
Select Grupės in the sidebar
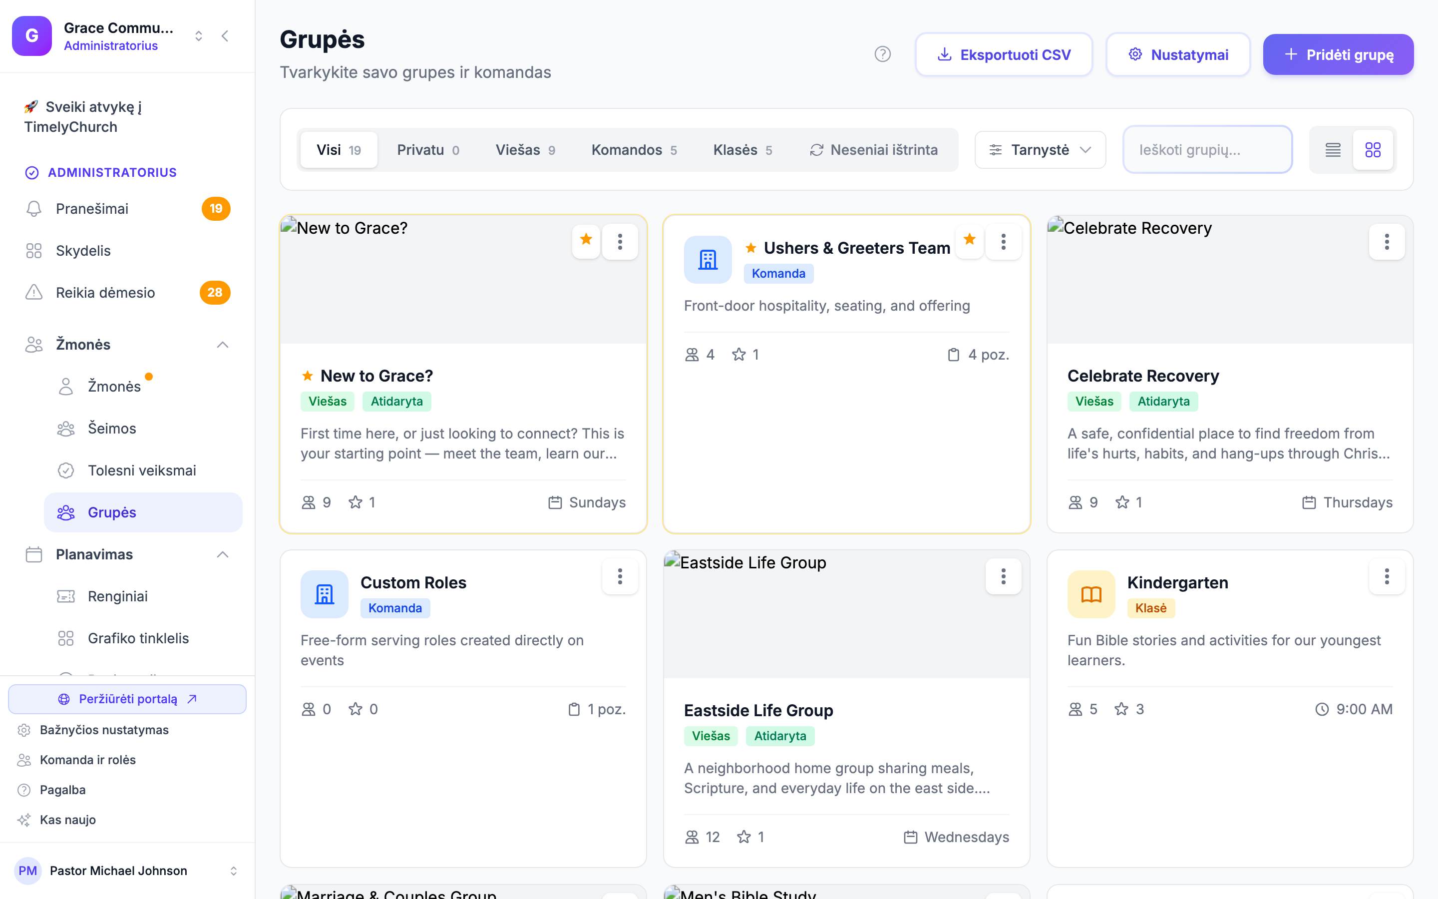tap(143, 512)
